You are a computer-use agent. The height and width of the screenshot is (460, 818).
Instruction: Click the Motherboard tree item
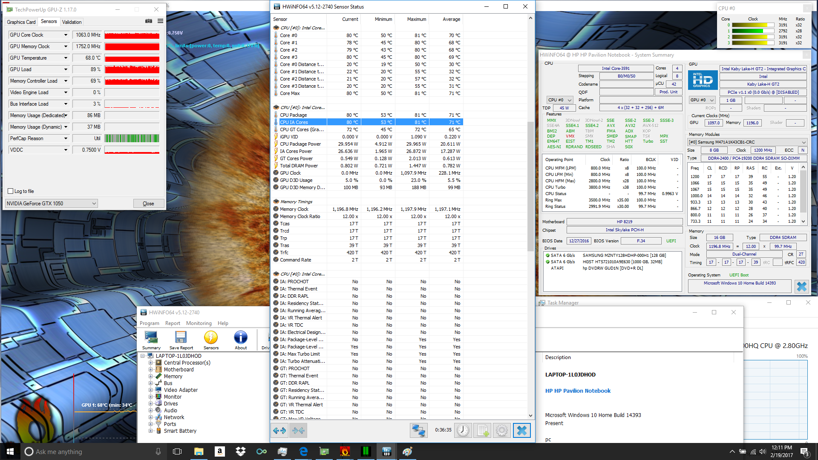[179, 370]
